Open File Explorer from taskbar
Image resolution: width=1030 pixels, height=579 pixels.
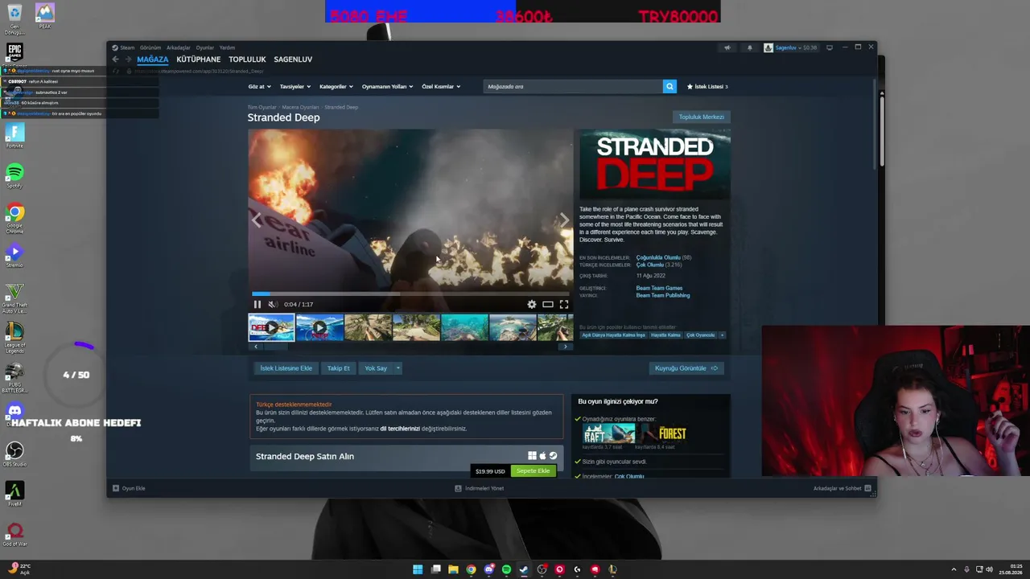(x=453, y=569)
